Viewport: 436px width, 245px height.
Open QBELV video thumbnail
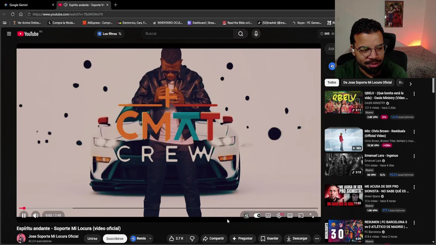click(344, 102)
